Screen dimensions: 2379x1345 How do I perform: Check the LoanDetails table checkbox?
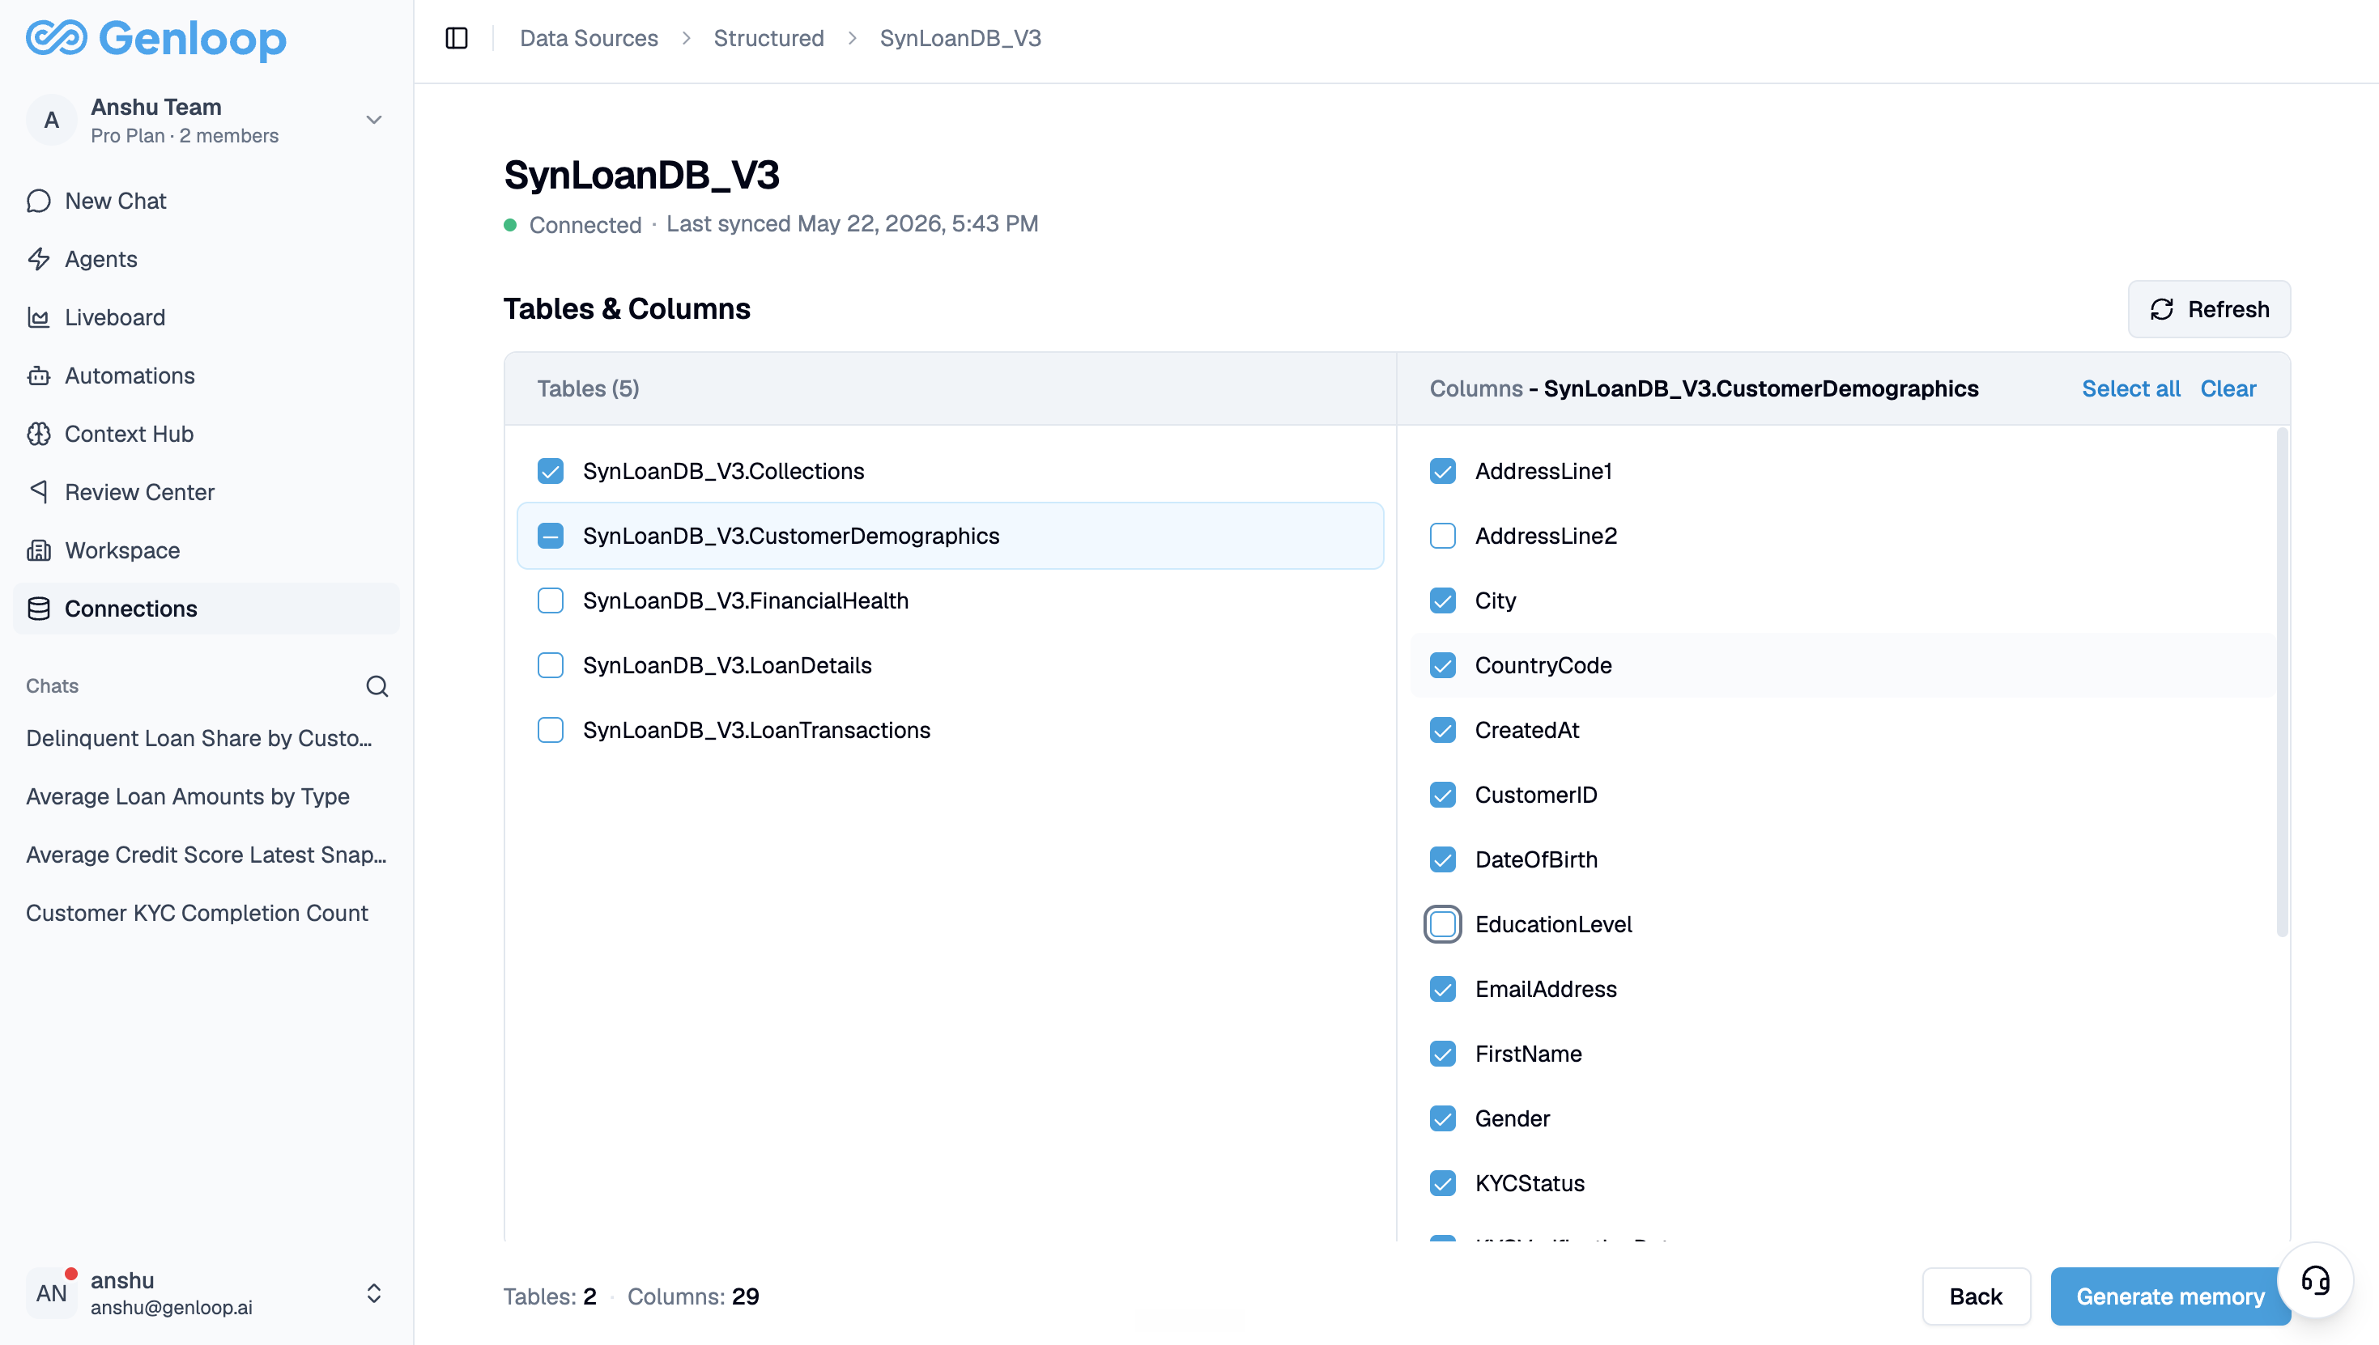pos(551,665)
